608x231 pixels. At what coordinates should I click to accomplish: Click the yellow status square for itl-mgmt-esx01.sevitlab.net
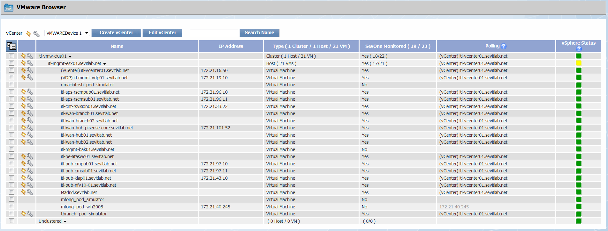(579, 63)
